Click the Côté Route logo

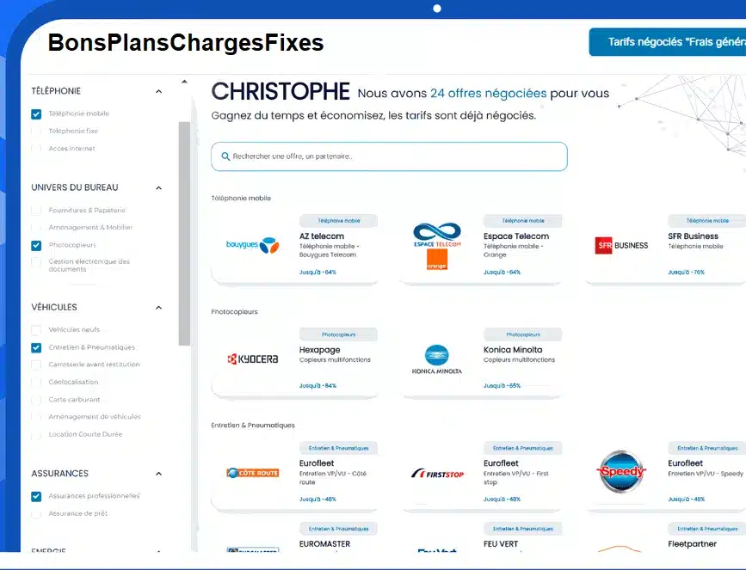252,473
